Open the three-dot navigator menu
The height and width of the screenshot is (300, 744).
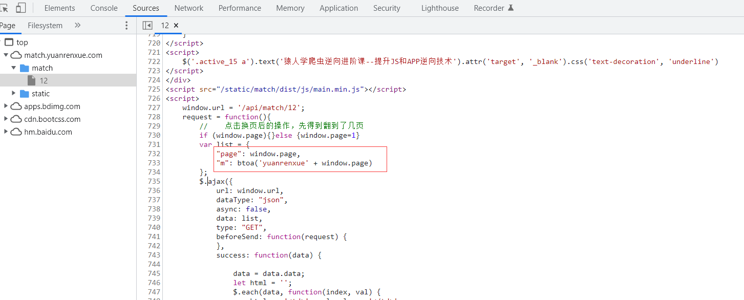pos(127,26)
